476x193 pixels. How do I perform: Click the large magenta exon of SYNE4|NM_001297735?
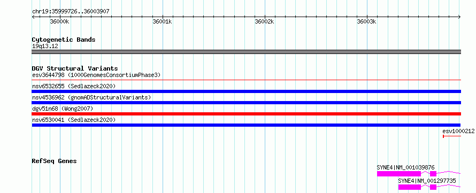(410, 187)
